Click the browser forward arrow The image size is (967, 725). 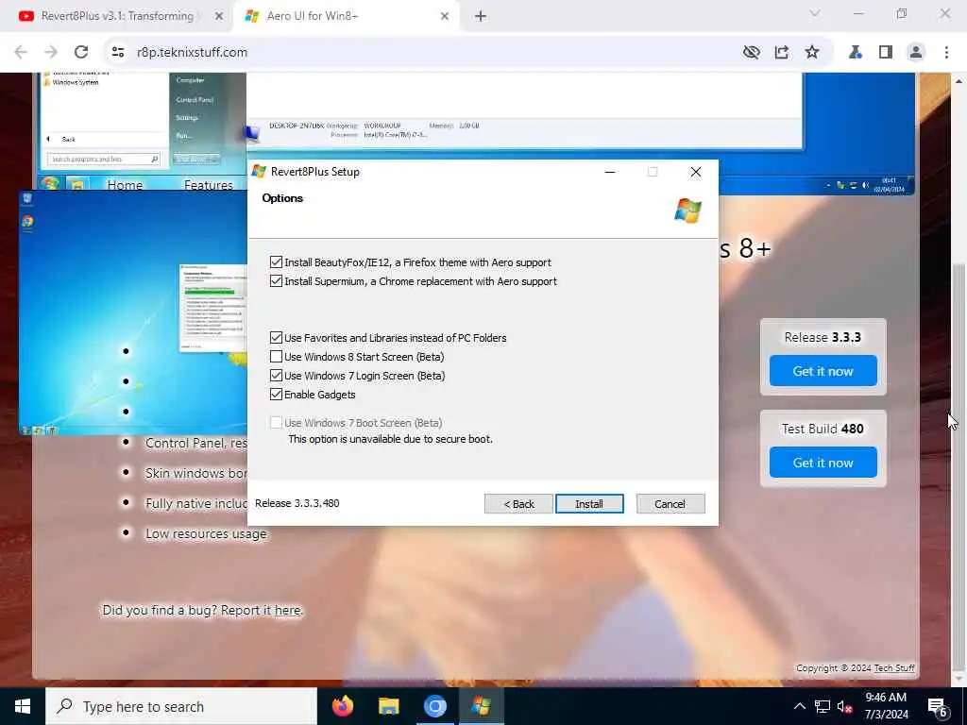tap(51, 52)
